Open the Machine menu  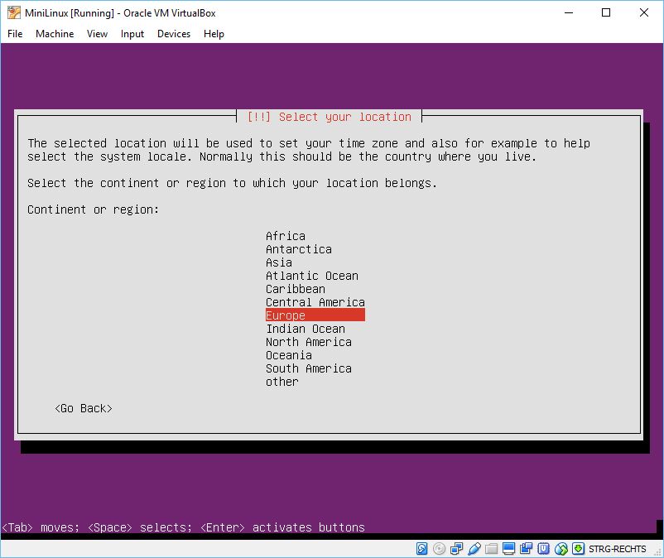click(x=55, y=34)
